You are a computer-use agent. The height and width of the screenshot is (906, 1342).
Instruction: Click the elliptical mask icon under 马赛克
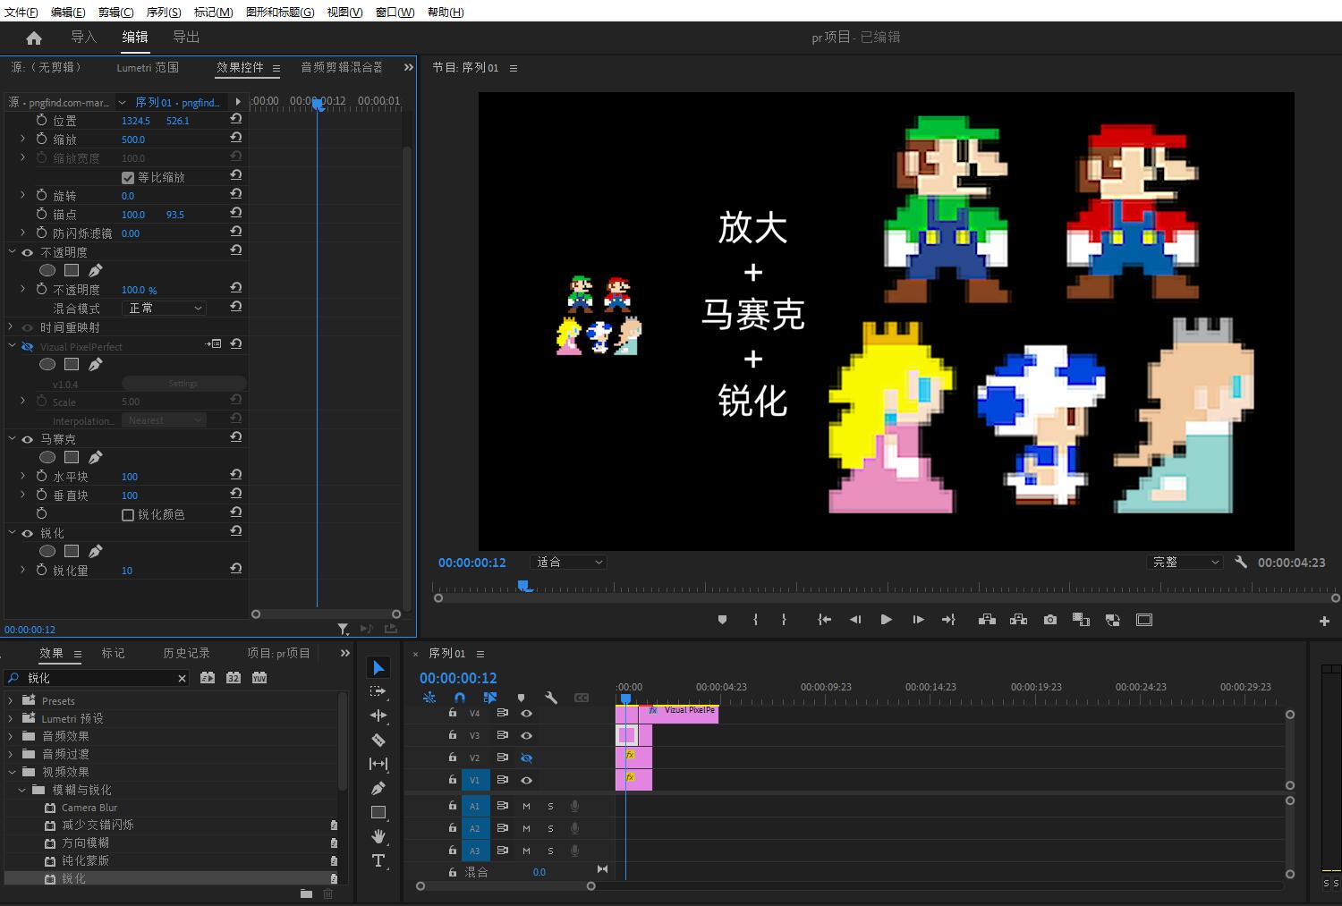click(47, 457)
